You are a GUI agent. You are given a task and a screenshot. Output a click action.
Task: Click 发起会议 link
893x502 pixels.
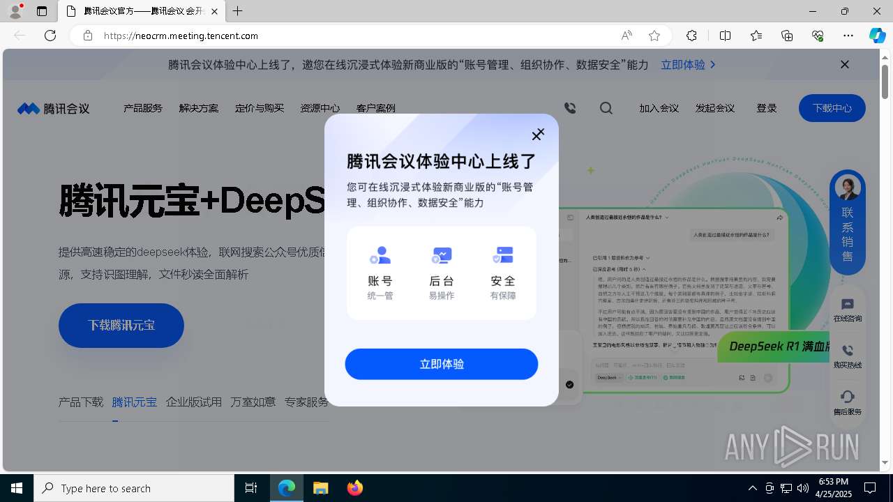tap(715, 108)
